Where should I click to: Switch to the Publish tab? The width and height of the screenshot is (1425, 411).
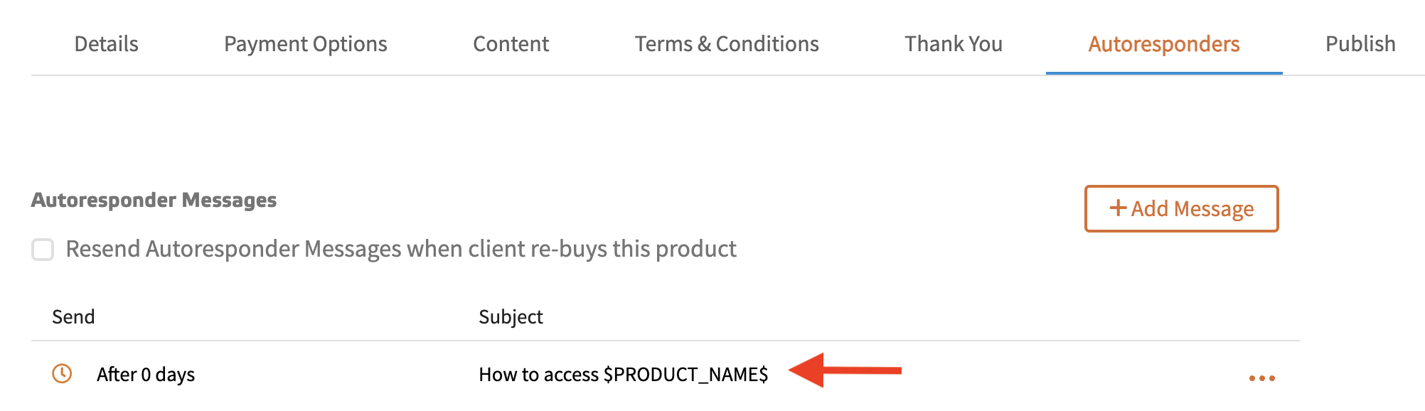(1360, 44)
